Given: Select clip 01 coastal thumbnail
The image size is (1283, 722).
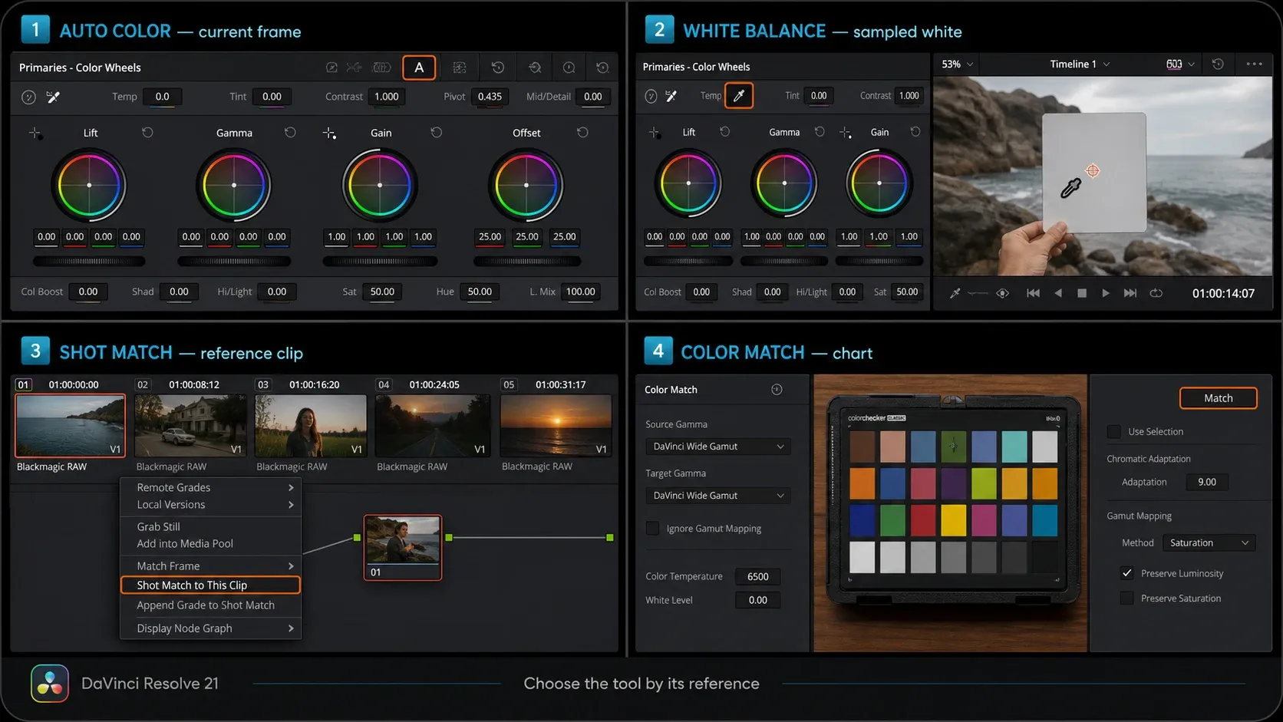Looking at the screenshot, I should [x=70, y=426].
